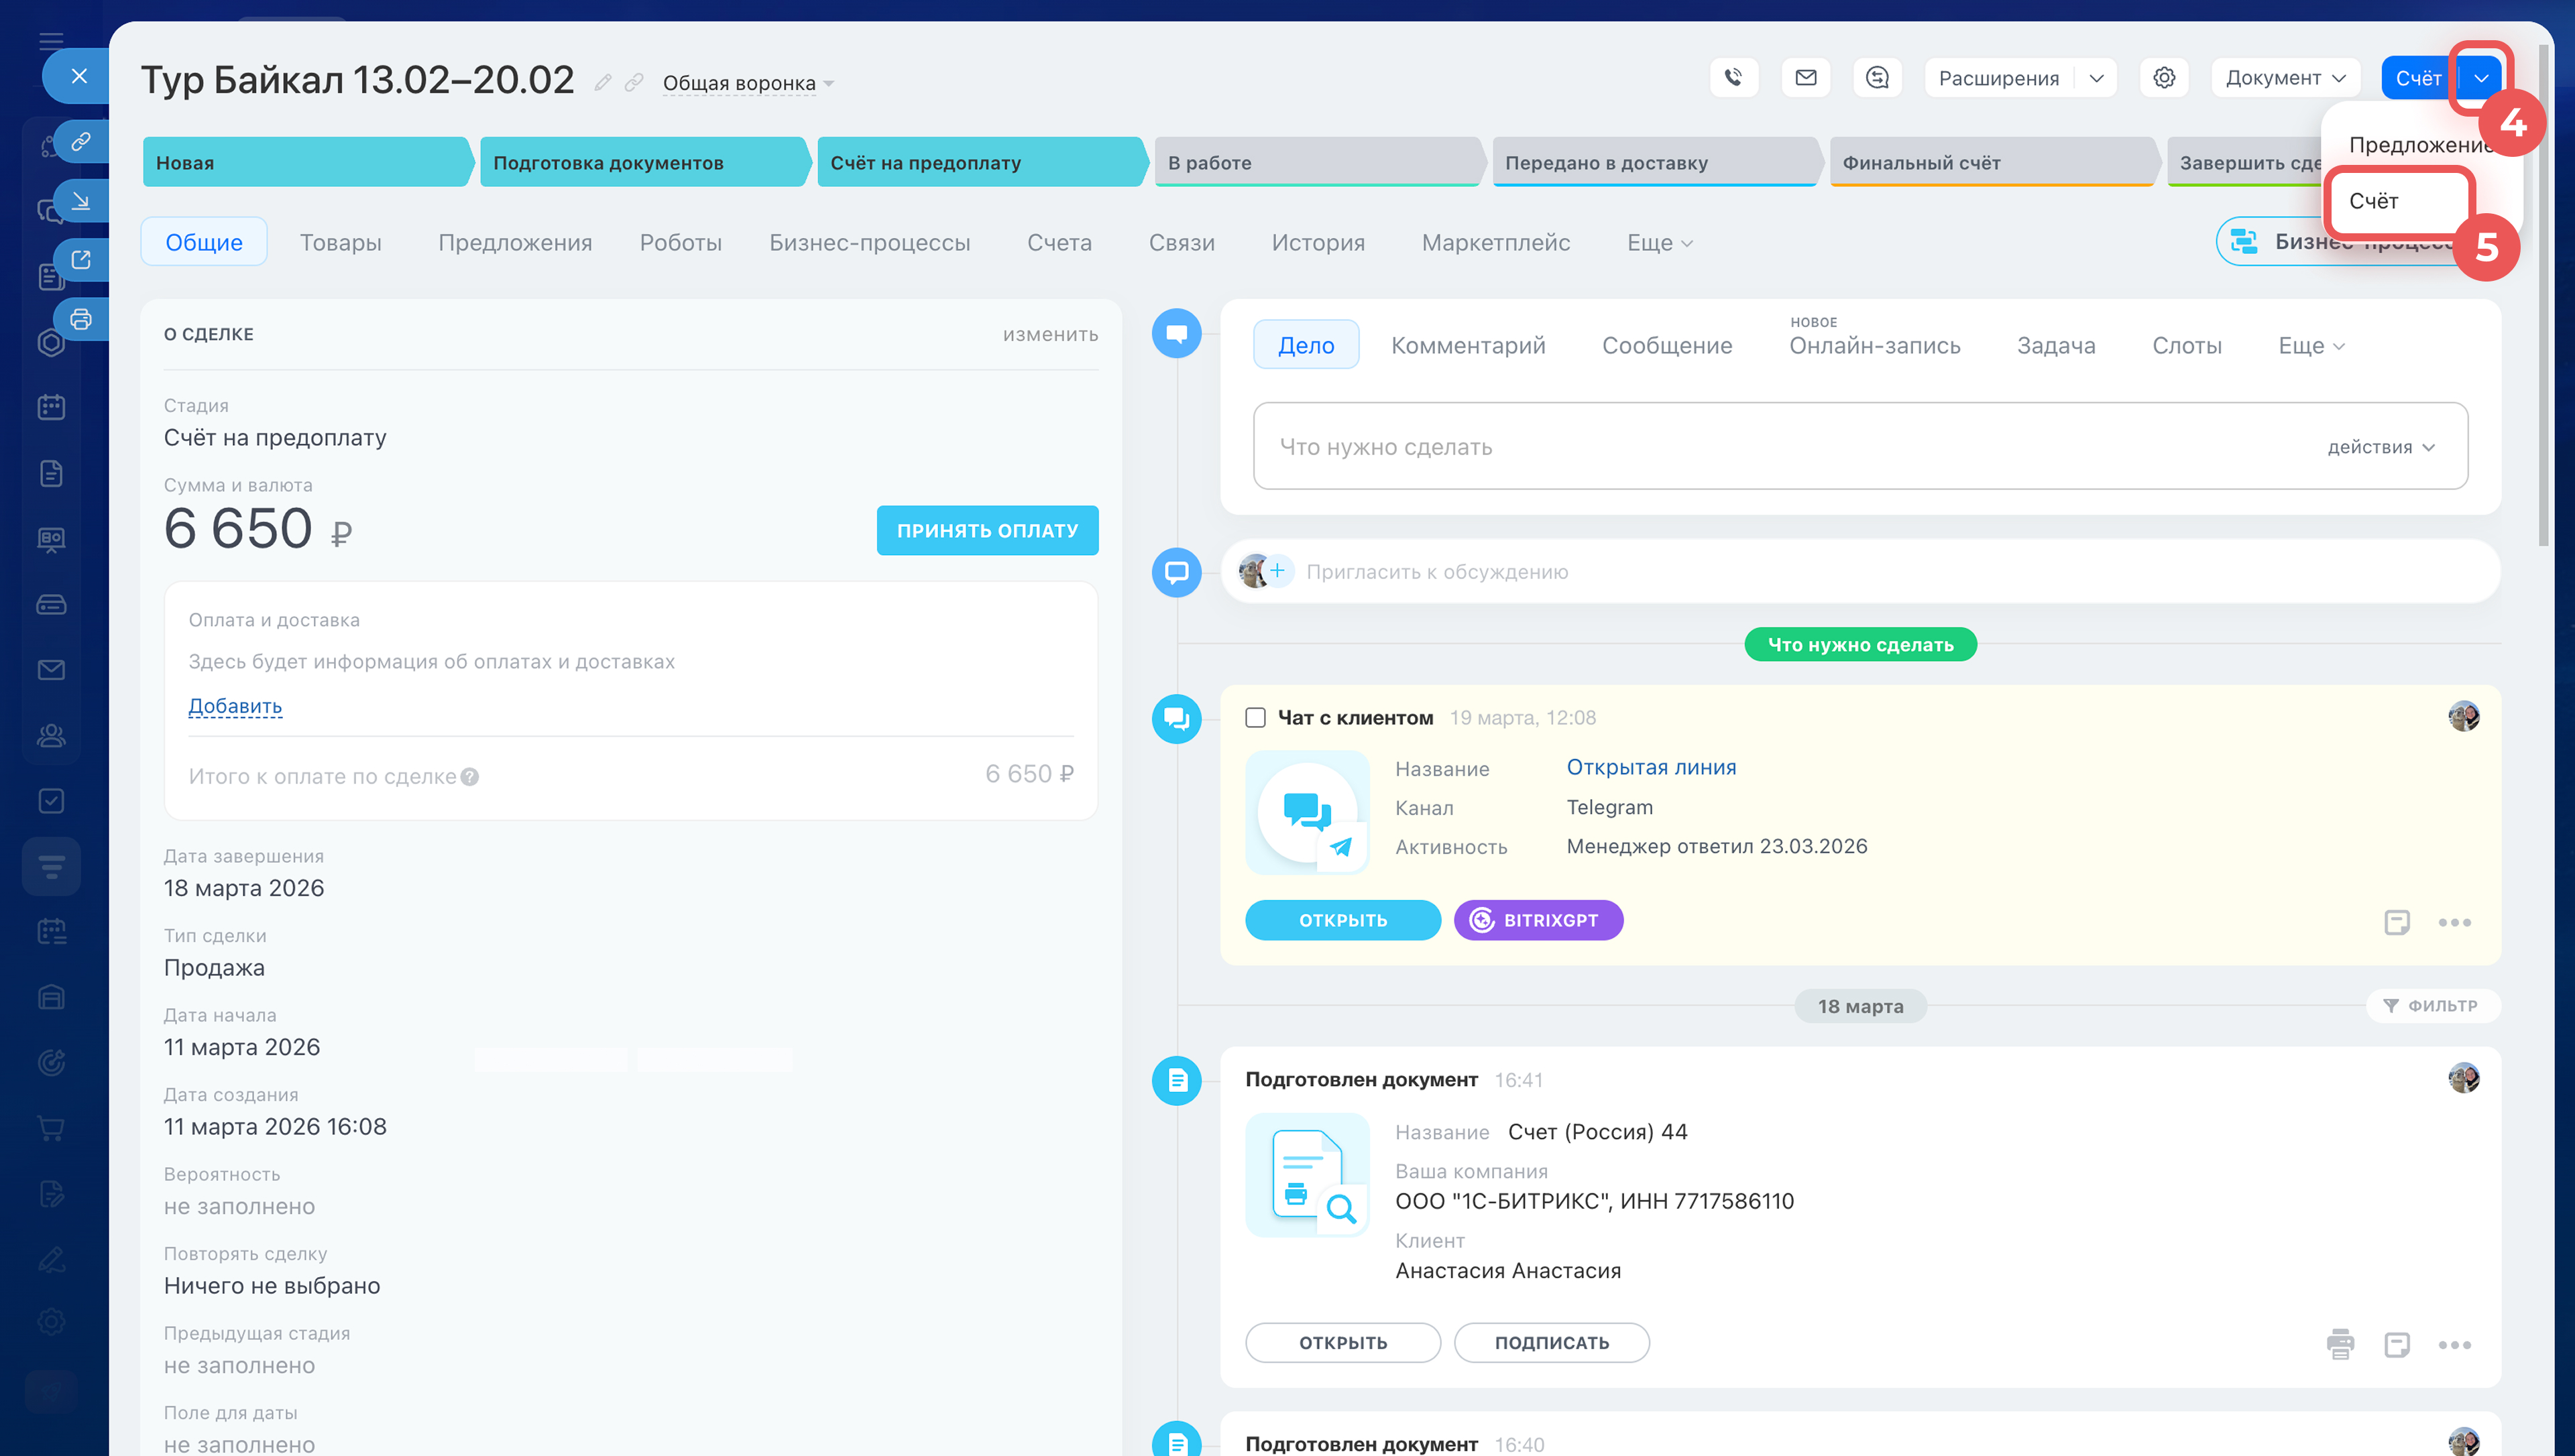Click printer icon on Счет (Россия) 44 document

click(x=2340, y=1344)
